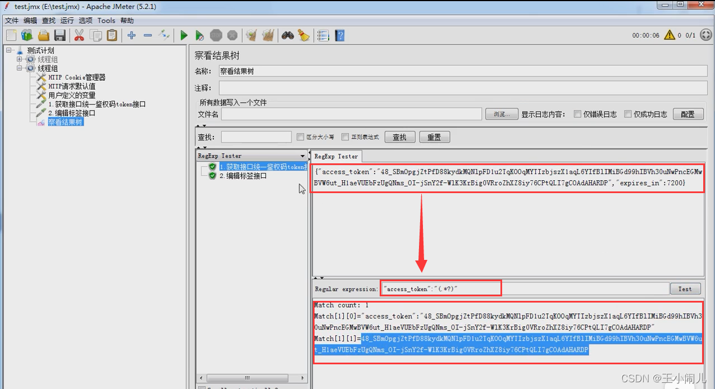Open the Tools menu
Screen dimensions: 715x389
tap(106, 20)
